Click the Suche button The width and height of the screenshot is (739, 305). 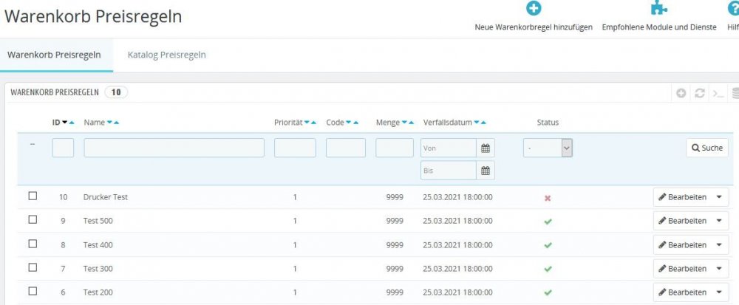tap(707, 148)
